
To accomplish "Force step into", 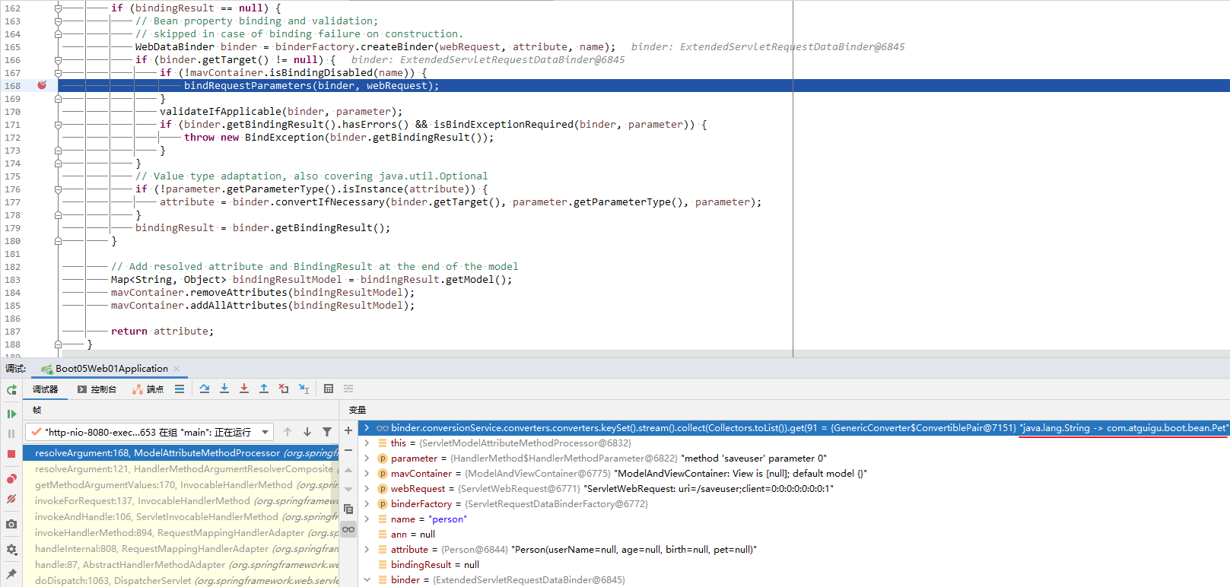I will 244,389.
